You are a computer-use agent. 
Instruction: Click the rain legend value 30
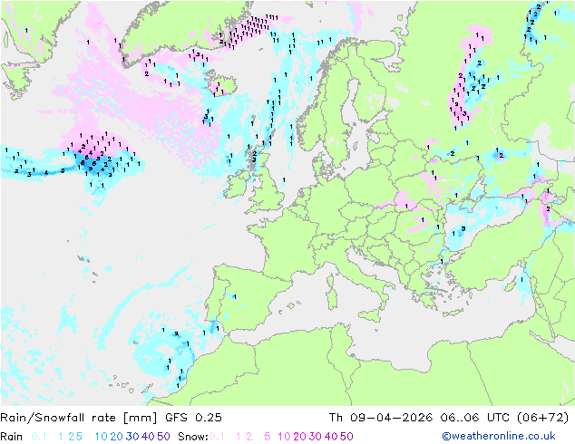[x=132, y=437]
